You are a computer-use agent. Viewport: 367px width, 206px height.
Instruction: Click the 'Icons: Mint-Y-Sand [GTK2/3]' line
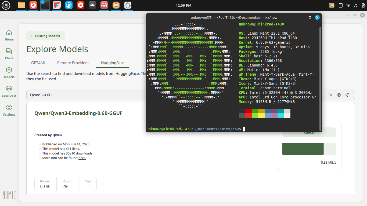[x=268, y=83]
